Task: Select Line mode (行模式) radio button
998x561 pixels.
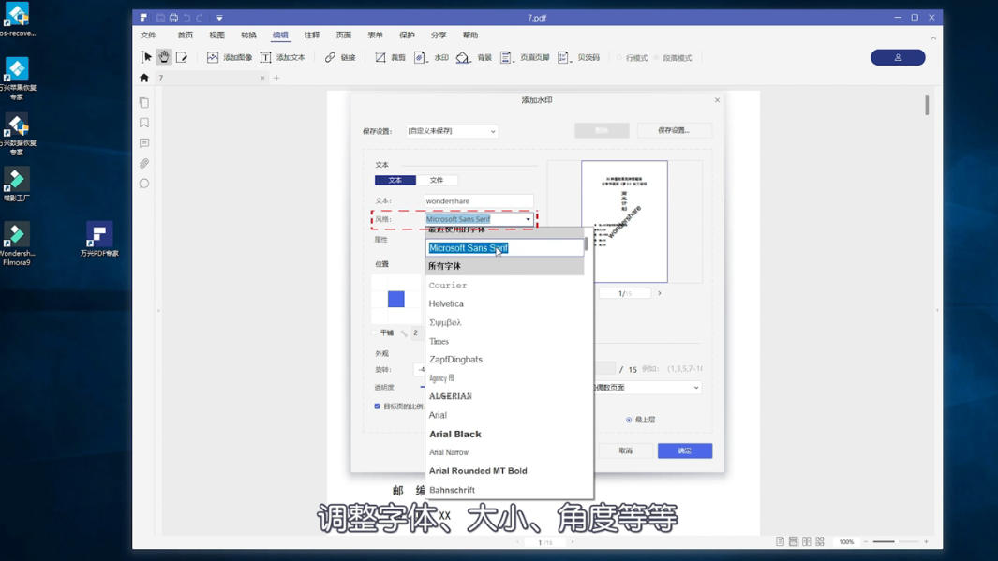Action: coord(619,58)
